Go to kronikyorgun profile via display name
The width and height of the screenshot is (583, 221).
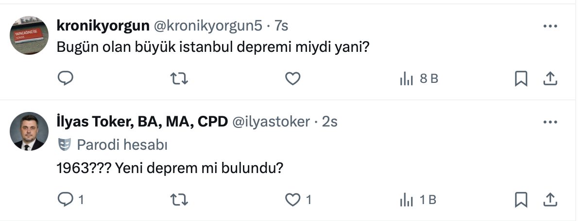click(103, 25)
